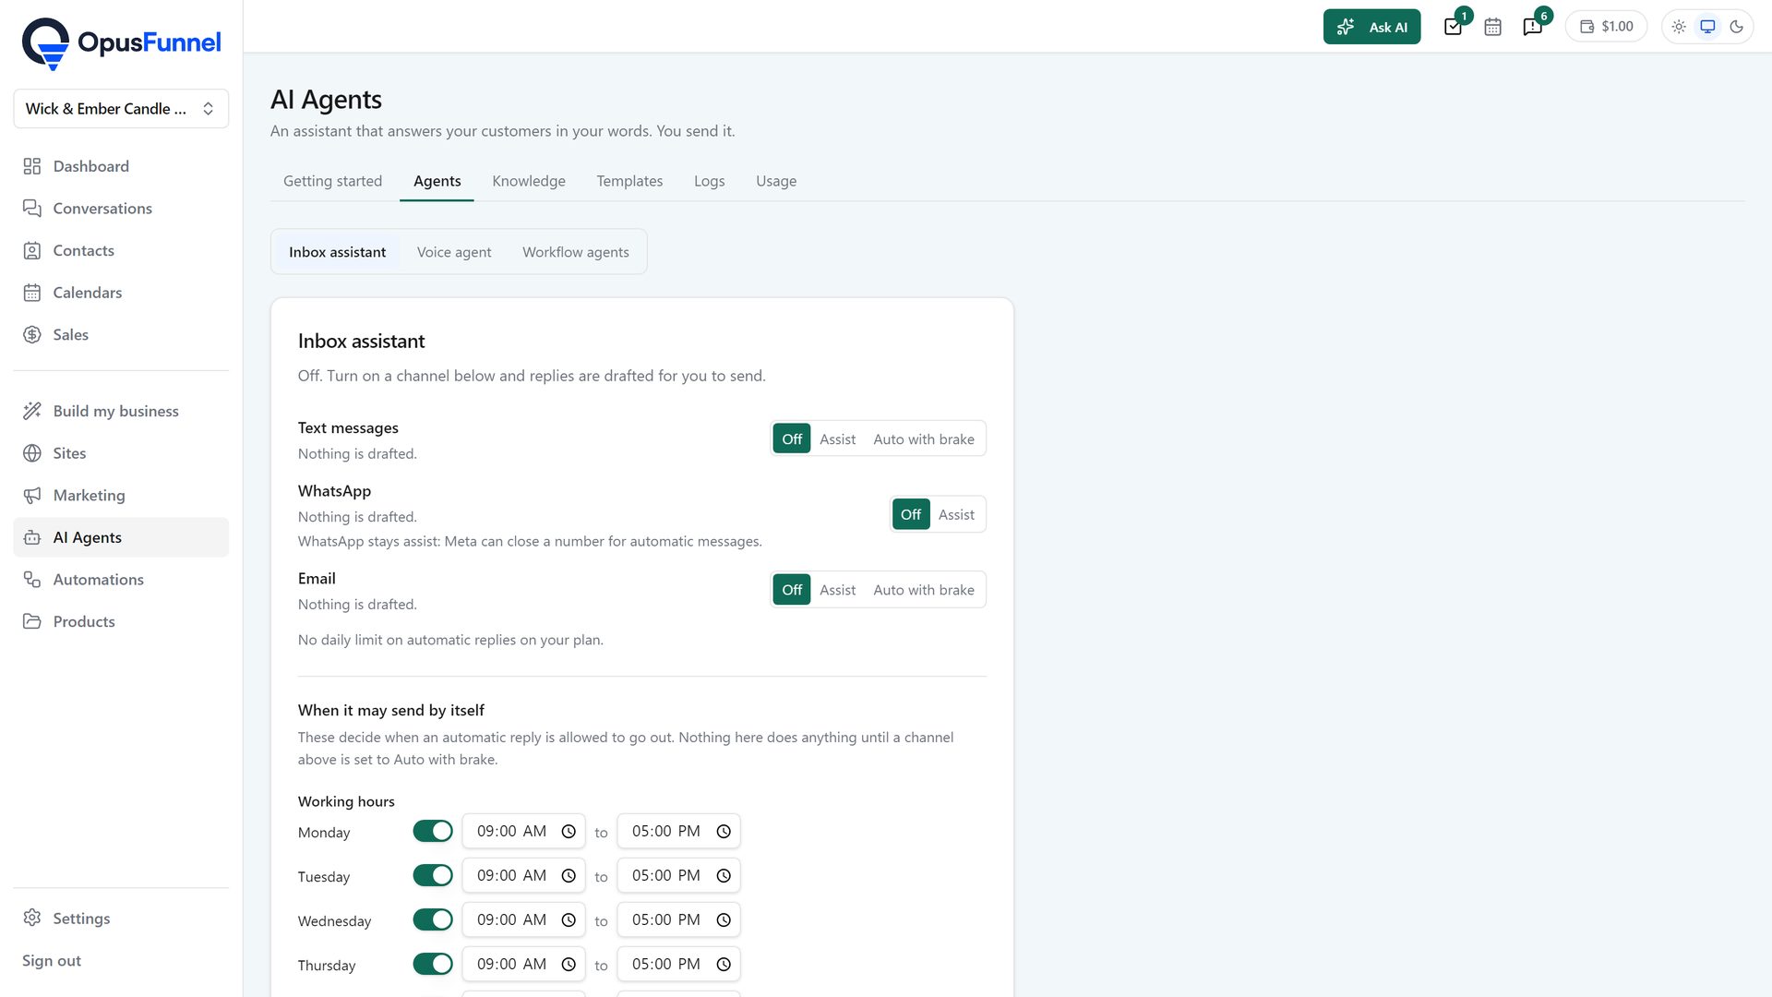This screenshot has height=997, width=1772.
Task: Disable Monday working hours switch
Action: [433, 832]
